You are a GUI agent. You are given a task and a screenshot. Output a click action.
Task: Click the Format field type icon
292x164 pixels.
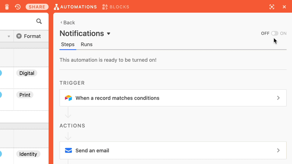coord(19,36)
